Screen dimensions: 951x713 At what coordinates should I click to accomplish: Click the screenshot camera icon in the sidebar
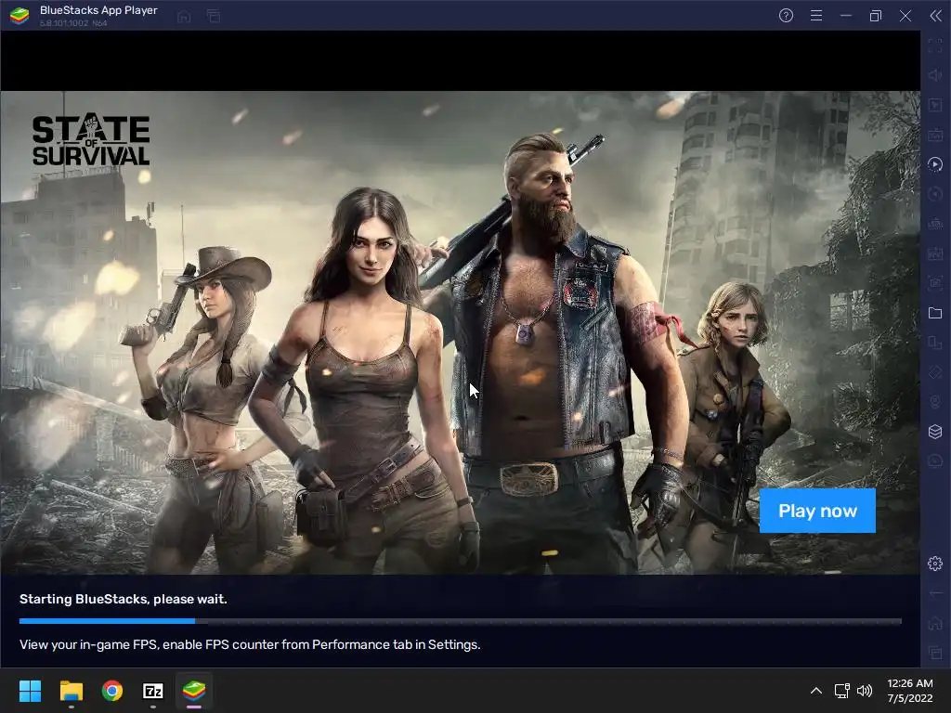click(x=935, y=283)
